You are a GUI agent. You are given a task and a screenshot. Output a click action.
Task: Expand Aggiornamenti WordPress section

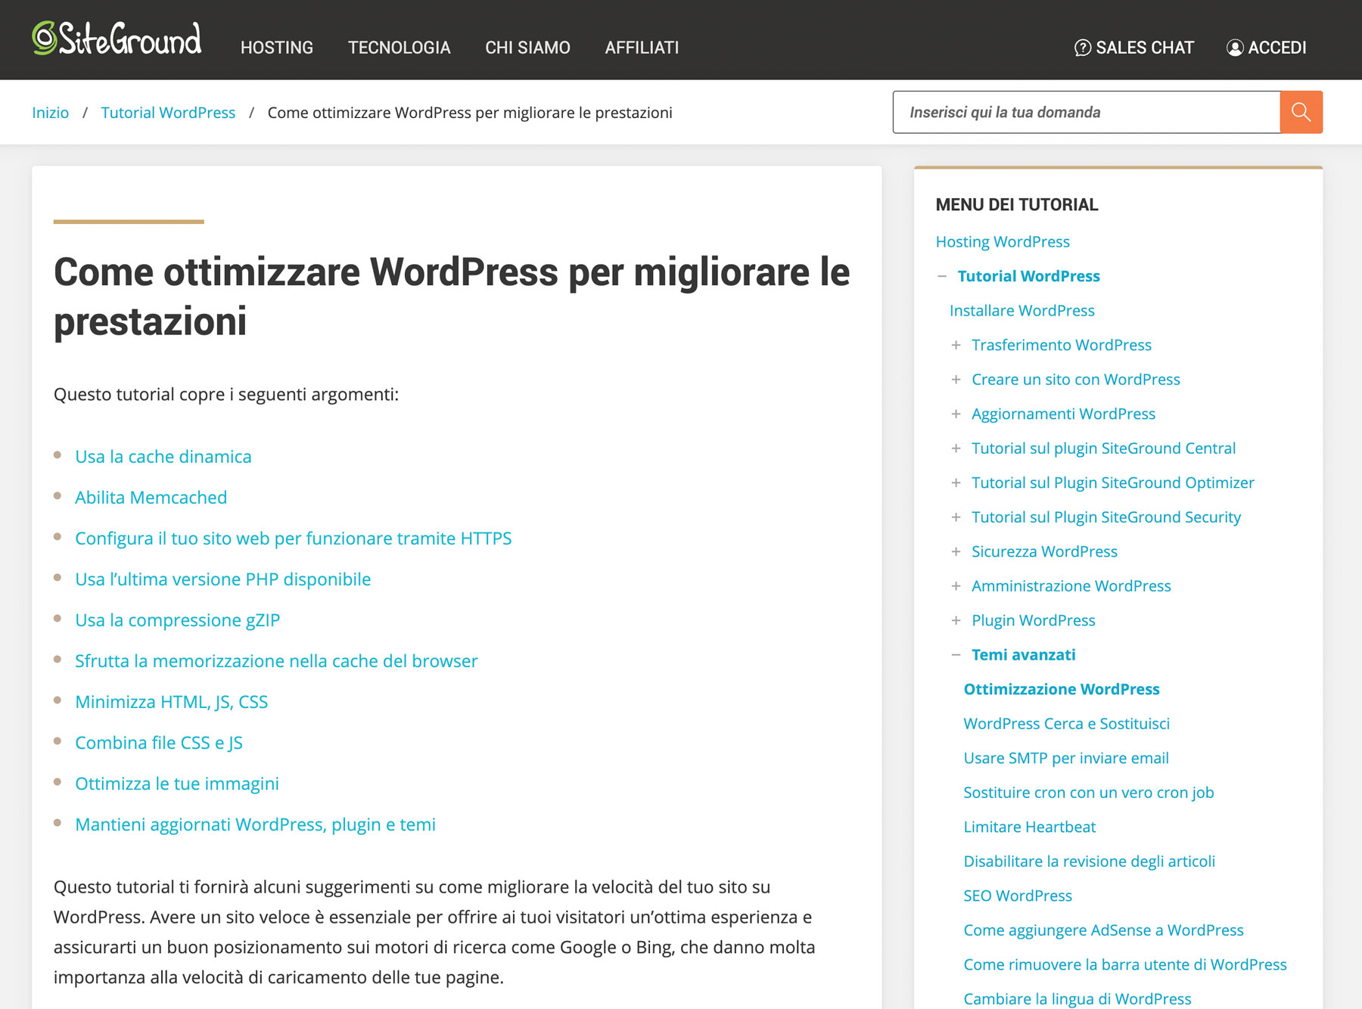click(956, 414)
